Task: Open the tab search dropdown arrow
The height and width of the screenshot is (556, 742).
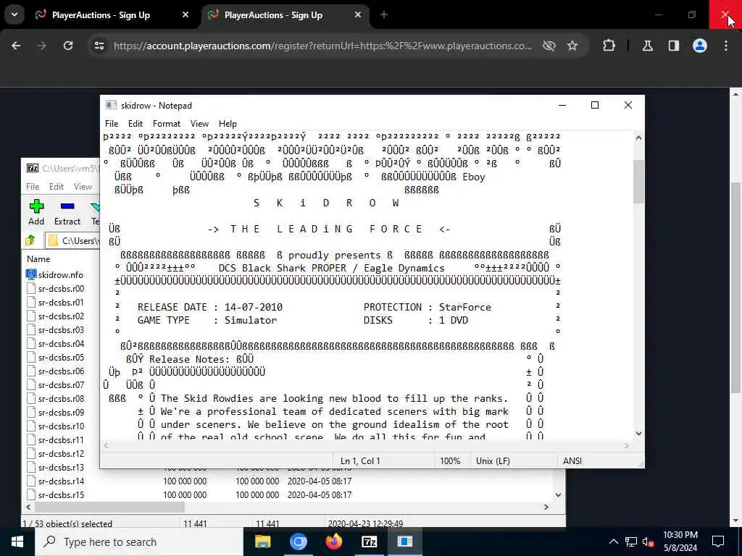Action: (14, 14)
